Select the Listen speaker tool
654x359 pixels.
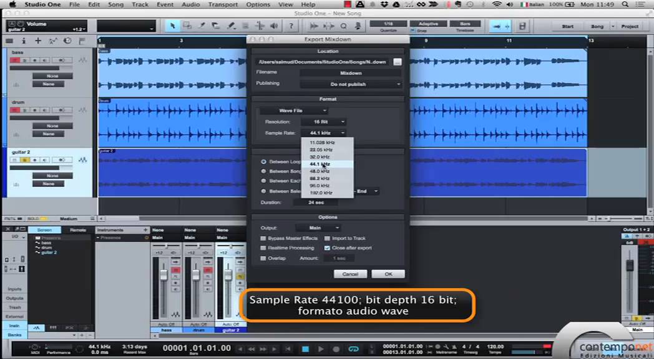(274, 26)
